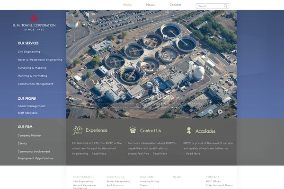The image size is (284, 189).
Task: Open Staff Statistics in the blue sidebar
Action: point(28,113)
